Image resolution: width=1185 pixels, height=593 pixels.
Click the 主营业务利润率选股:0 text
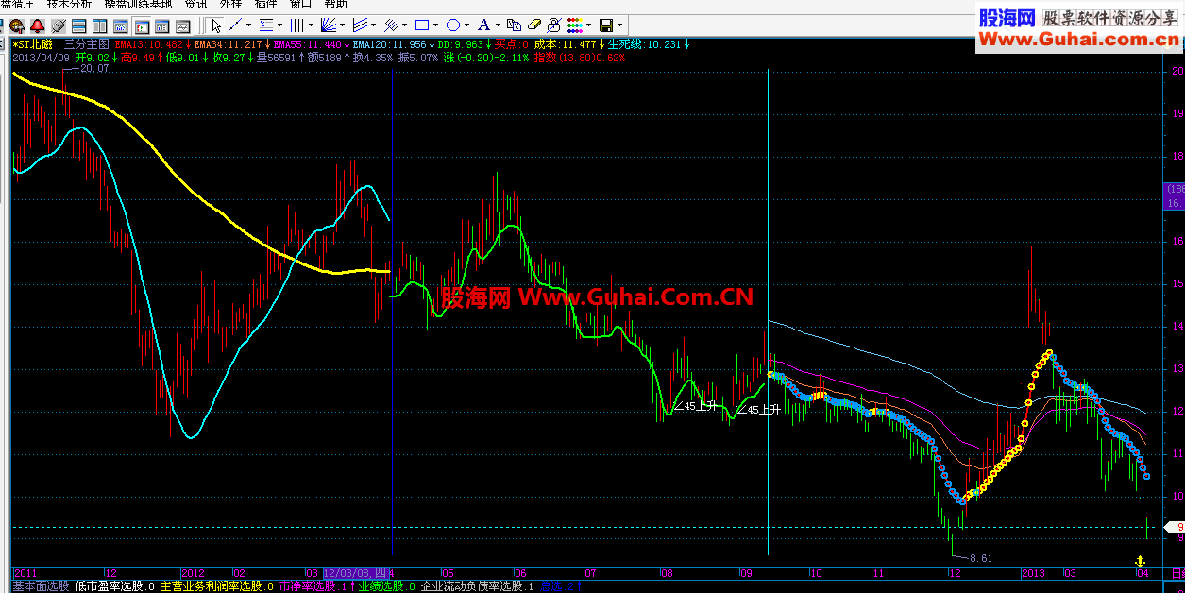[x=216, y=586]
